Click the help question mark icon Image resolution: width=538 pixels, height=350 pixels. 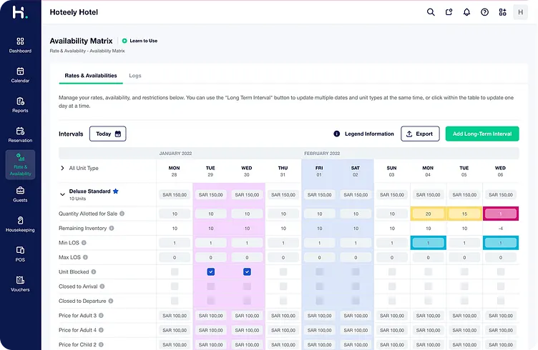(484, 12)
